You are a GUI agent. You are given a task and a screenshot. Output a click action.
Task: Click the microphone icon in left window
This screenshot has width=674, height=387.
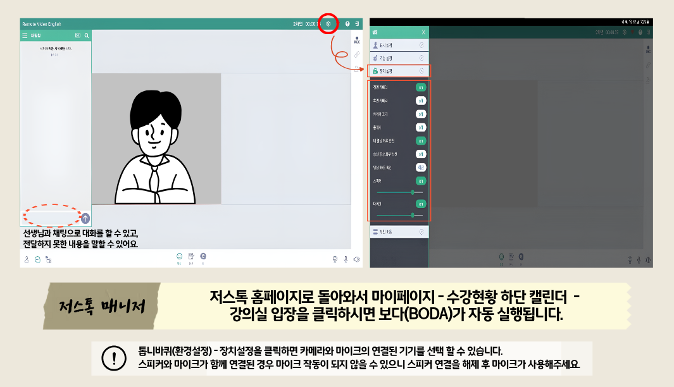tap(346, 259)
